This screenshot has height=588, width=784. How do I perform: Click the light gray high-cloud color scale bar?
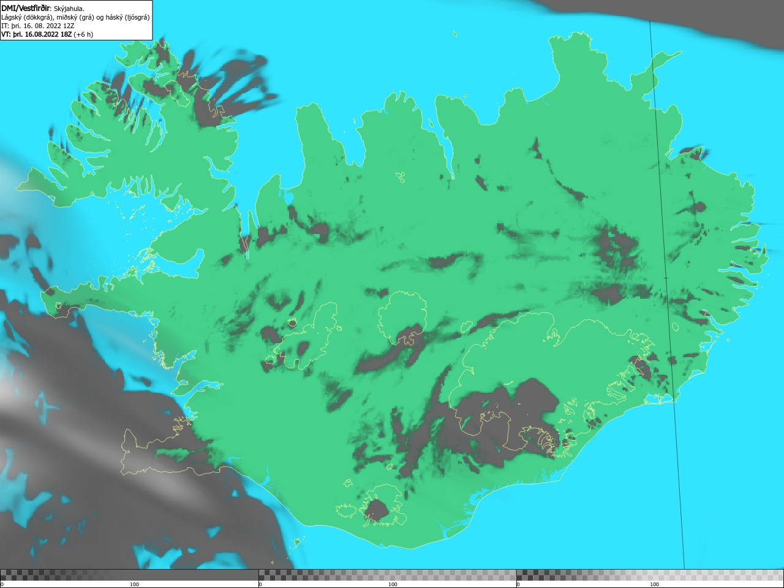pyautogui.click(x=650, y=575)
